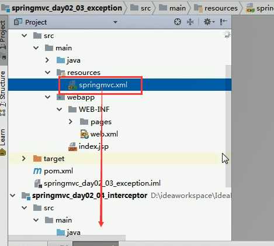The image size is (274, 246).
Task: Select the resources folder label
Action: click(x=84, y=73)
